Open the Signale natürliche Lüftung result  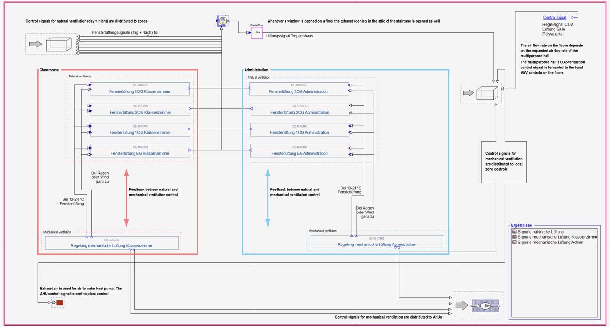[x=541, y=232]
